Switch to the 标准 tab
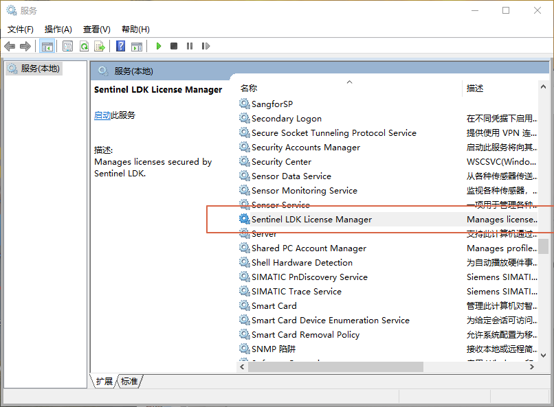This screenshot has width=554, height=407. click(x=129, y=381)
